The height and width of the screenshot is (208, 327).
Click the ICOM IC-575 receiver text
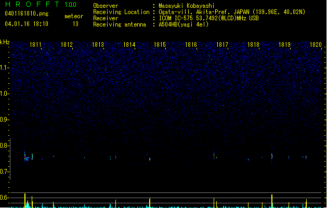pyautogui.click(x=208, y=18)
